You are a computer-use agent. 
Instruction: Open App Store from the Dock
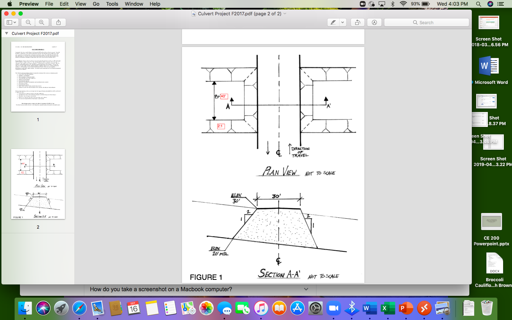tap(297, 308)
